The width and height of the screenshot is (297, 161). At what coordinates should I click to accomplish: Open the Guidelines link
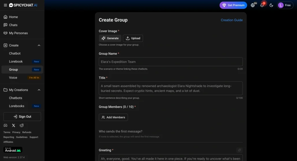[x=22, y=137]
